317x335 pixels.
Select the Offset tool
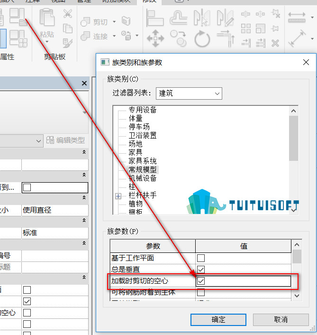tap(178, 18)
